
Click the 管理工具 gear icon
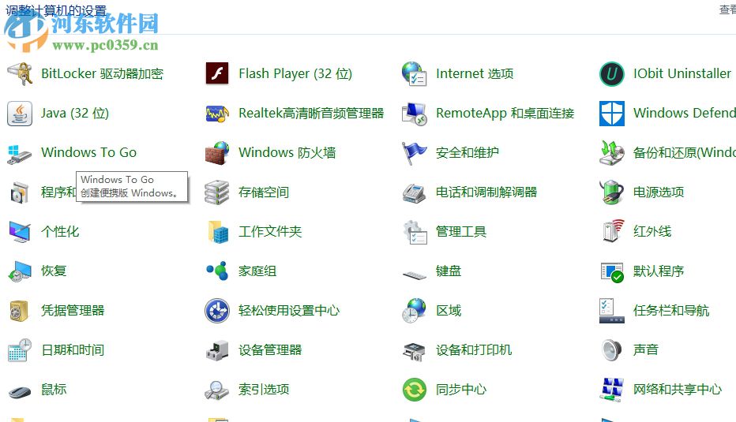point(415,232)
